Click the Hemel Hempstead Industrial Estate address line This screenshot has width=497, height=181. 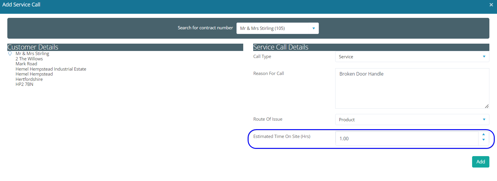coord(51,69)
